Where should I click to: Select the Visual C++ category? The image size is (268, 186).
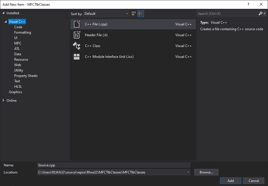coord(17,22)
